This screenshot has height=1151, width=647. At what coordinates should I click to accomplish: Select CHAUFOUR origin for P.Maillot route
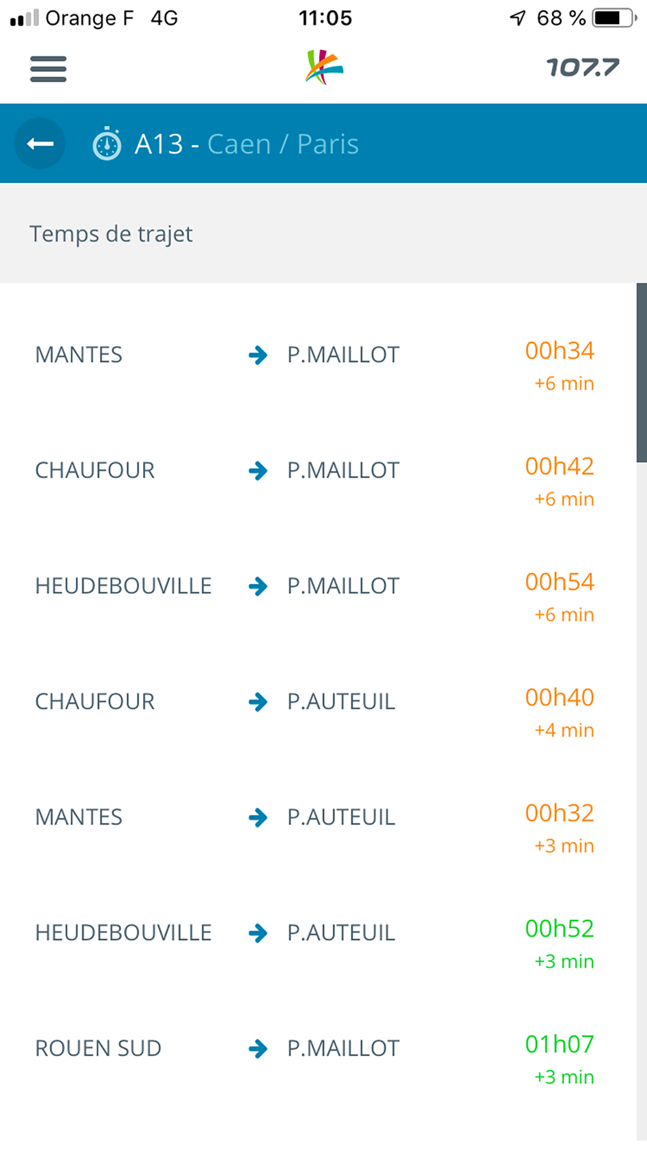coord(95,471)
